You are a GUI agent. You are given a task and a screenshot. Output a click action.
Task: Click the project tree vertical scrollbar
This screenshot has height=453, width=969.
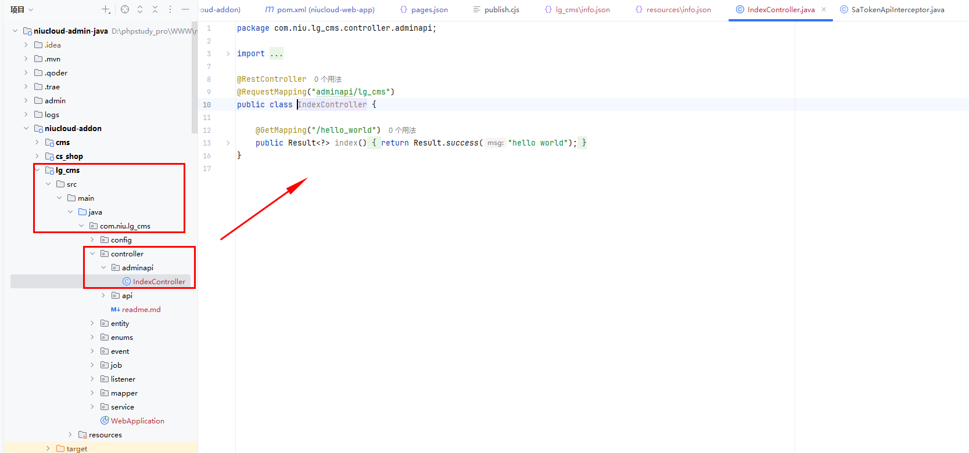click(194, 81)
